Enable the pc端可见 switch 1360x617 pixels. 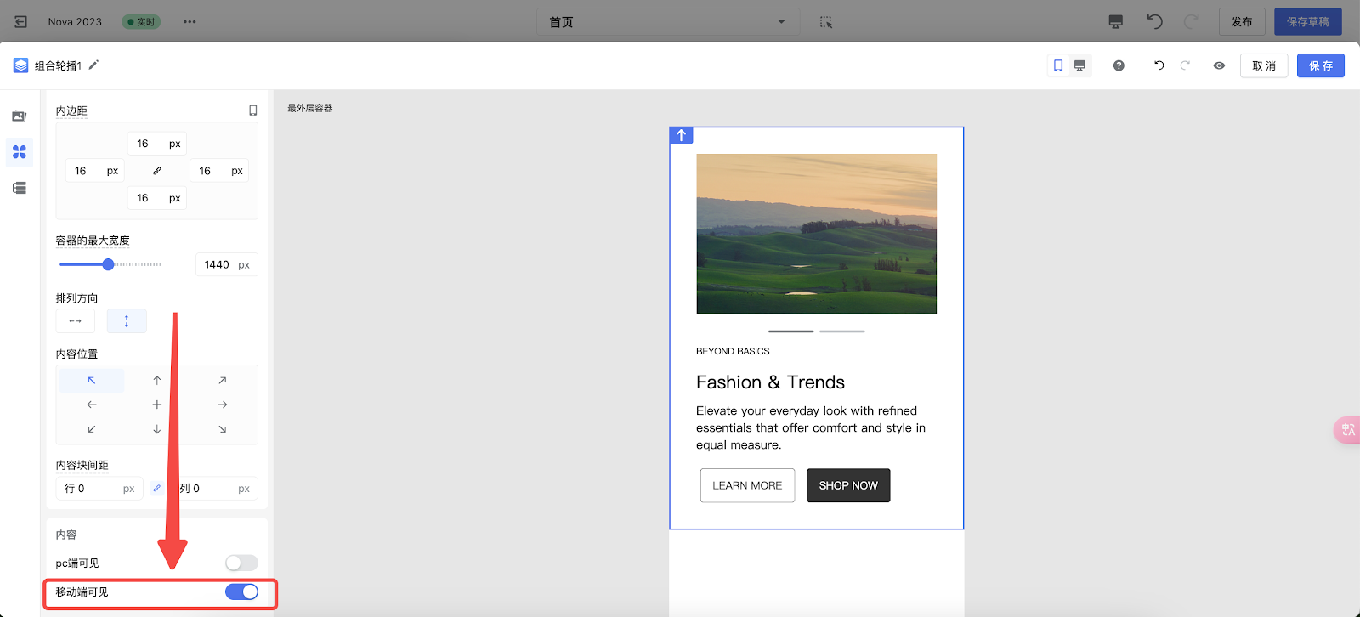tap(241, 563)
